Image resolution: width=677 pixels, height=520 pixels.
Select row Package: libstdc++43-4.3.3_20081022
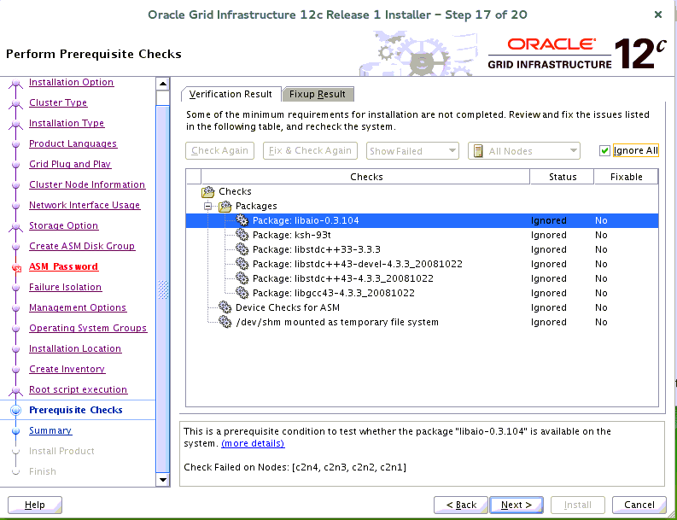click(422, 278)
